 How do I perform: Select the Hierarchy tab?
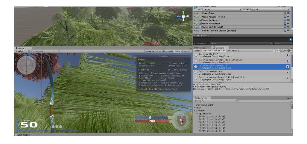coord(202,98)
